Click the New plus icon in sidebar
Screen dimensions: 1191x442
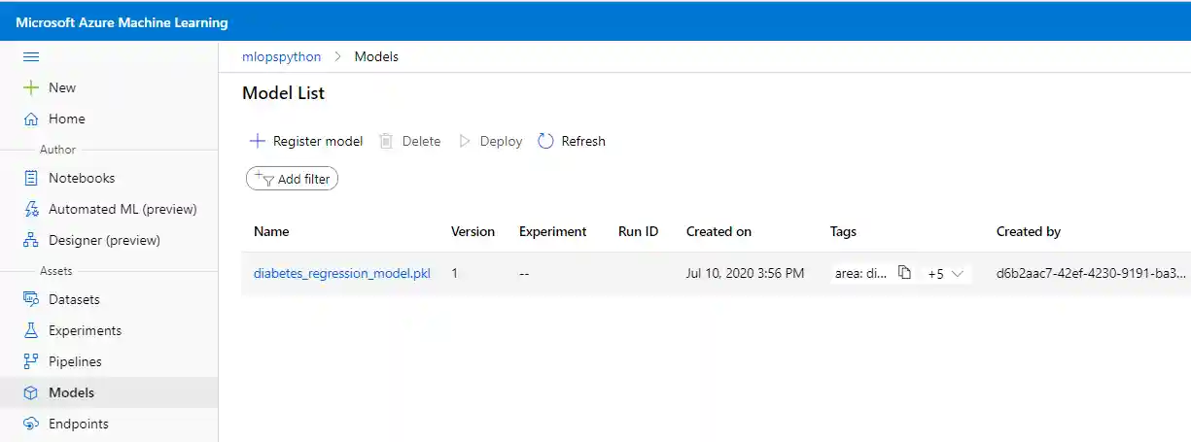(31, 87)
